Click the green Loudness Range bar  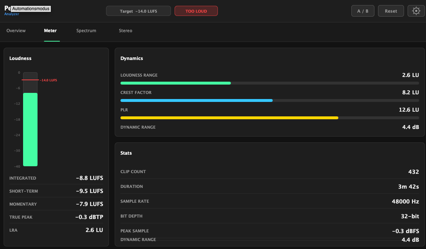click(176, 83)
